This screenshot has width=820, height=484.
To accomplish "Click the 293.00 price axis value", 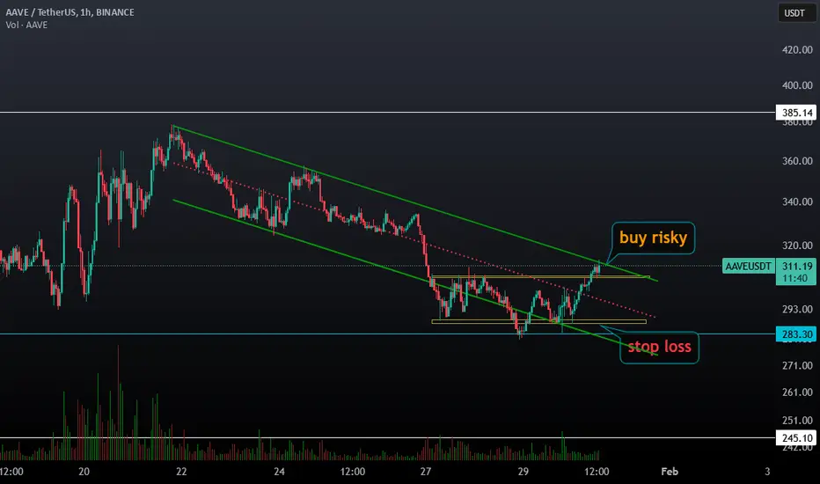I will click(x=797, y=309).
